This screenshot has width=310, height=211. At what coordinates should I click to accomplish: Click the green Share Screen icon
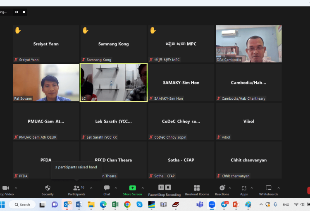132,188
